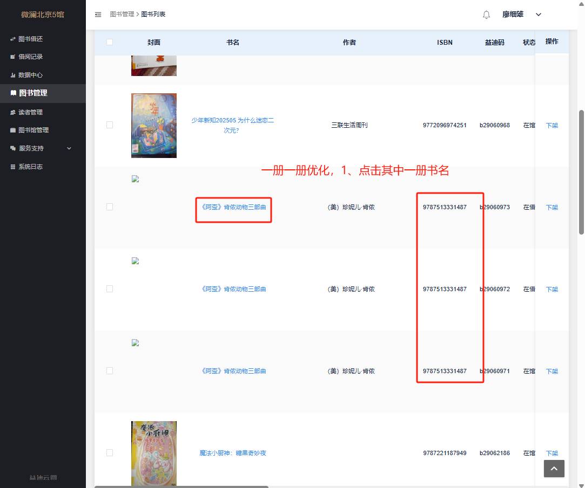Click the scroll-to-top arrow button
The width and height of the screenshot is (585, 488).
click(x=554, y=469)
